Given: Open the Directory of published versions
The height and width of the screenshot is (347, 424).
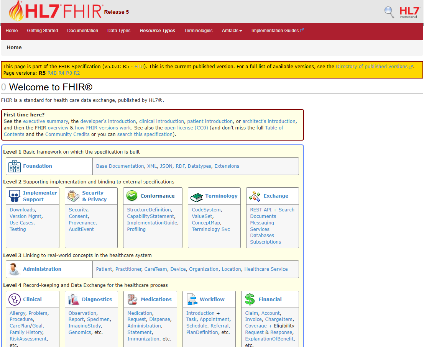Looking at the screenshot, I should (371, 66).
